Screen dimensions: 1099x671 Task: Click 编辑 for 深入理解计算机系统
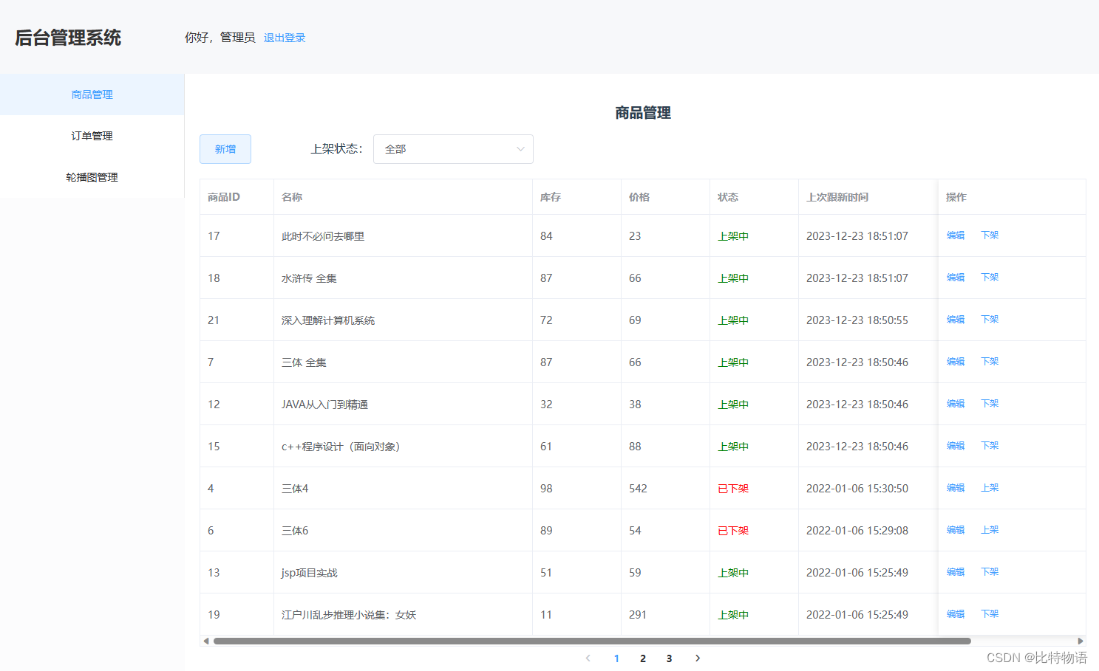click(956, 320)
